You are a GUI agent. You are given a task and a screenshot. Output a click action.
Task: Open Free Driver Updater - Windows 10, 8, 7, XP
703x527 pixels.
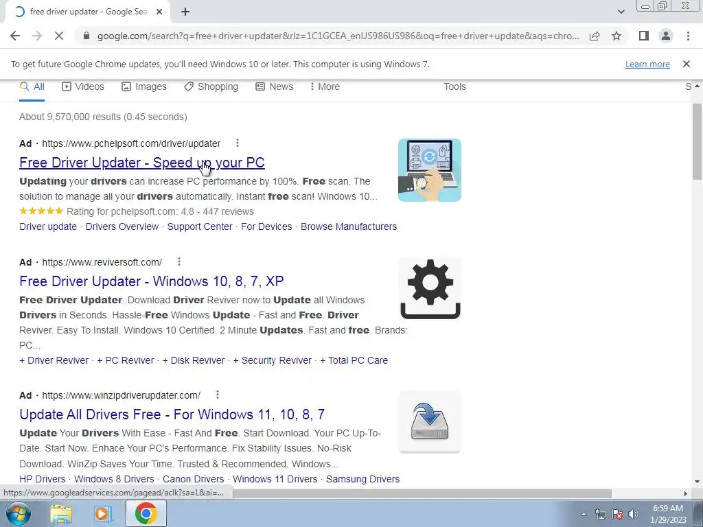[x=152, y=281]
